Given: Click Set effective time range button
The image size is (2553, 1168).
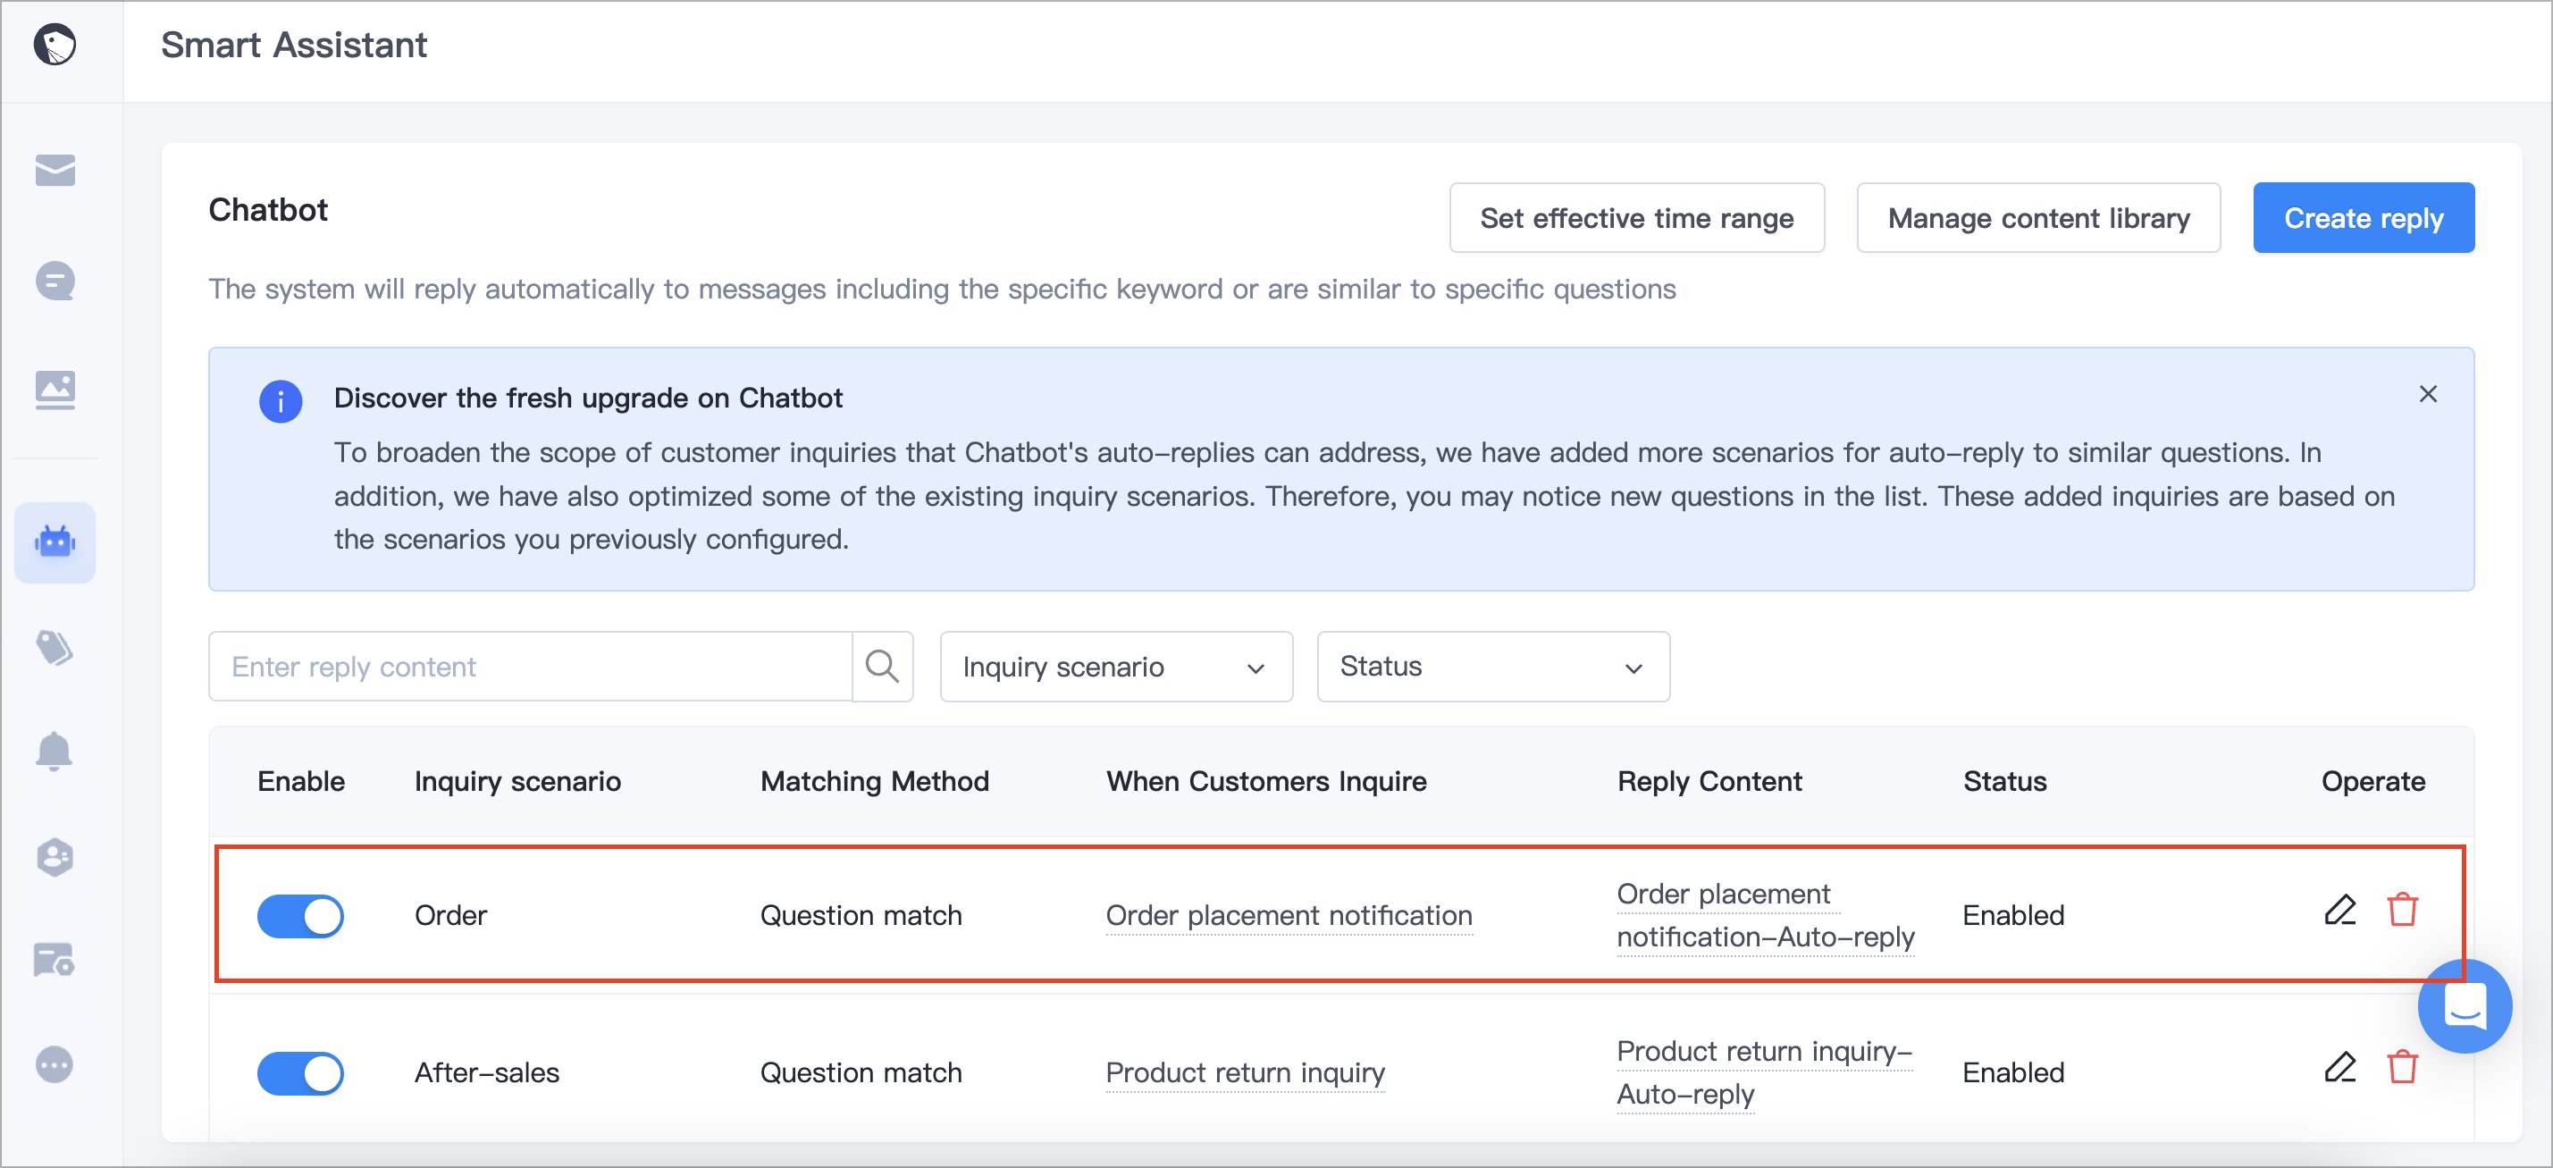Looking at the screenshot, I should pyautogui.click(x=1636, y=218).
